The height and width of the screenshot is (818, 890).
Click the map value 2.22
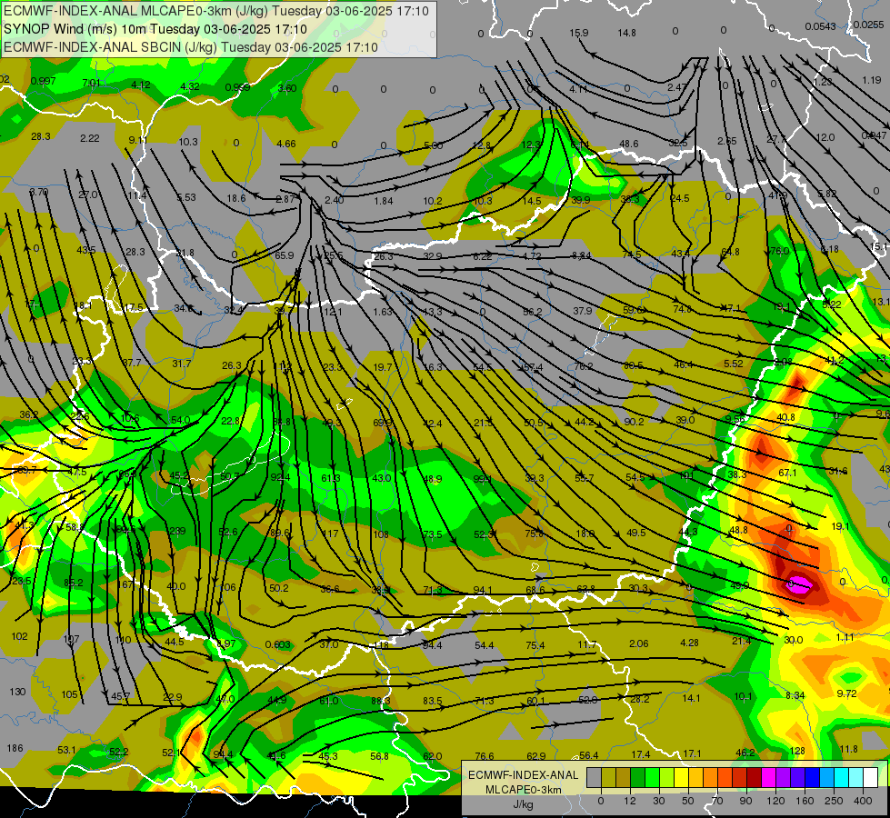click(90, 138)
